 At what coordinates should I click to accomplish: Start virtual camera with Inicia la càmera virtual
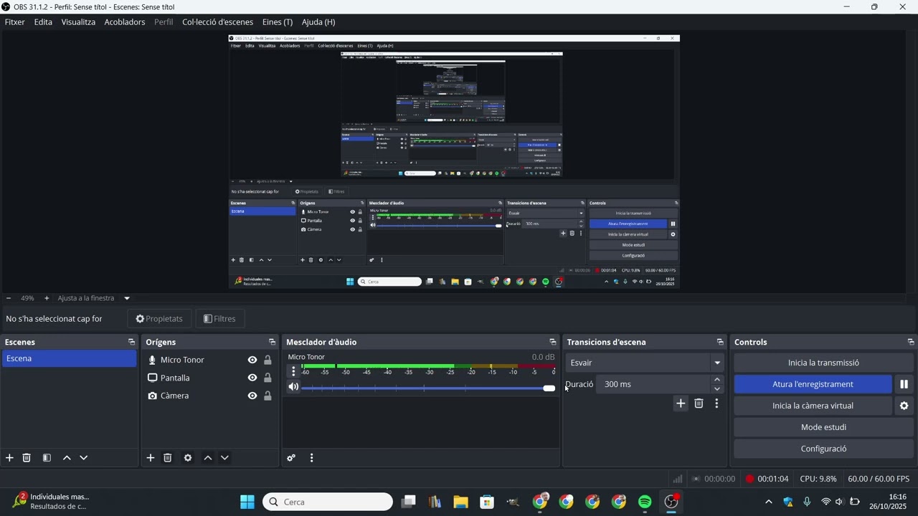point(813,406)
